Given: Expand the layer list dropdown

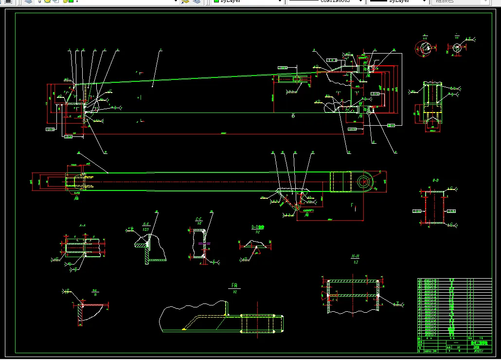Looking at the screenshot, I should point(176,1).
